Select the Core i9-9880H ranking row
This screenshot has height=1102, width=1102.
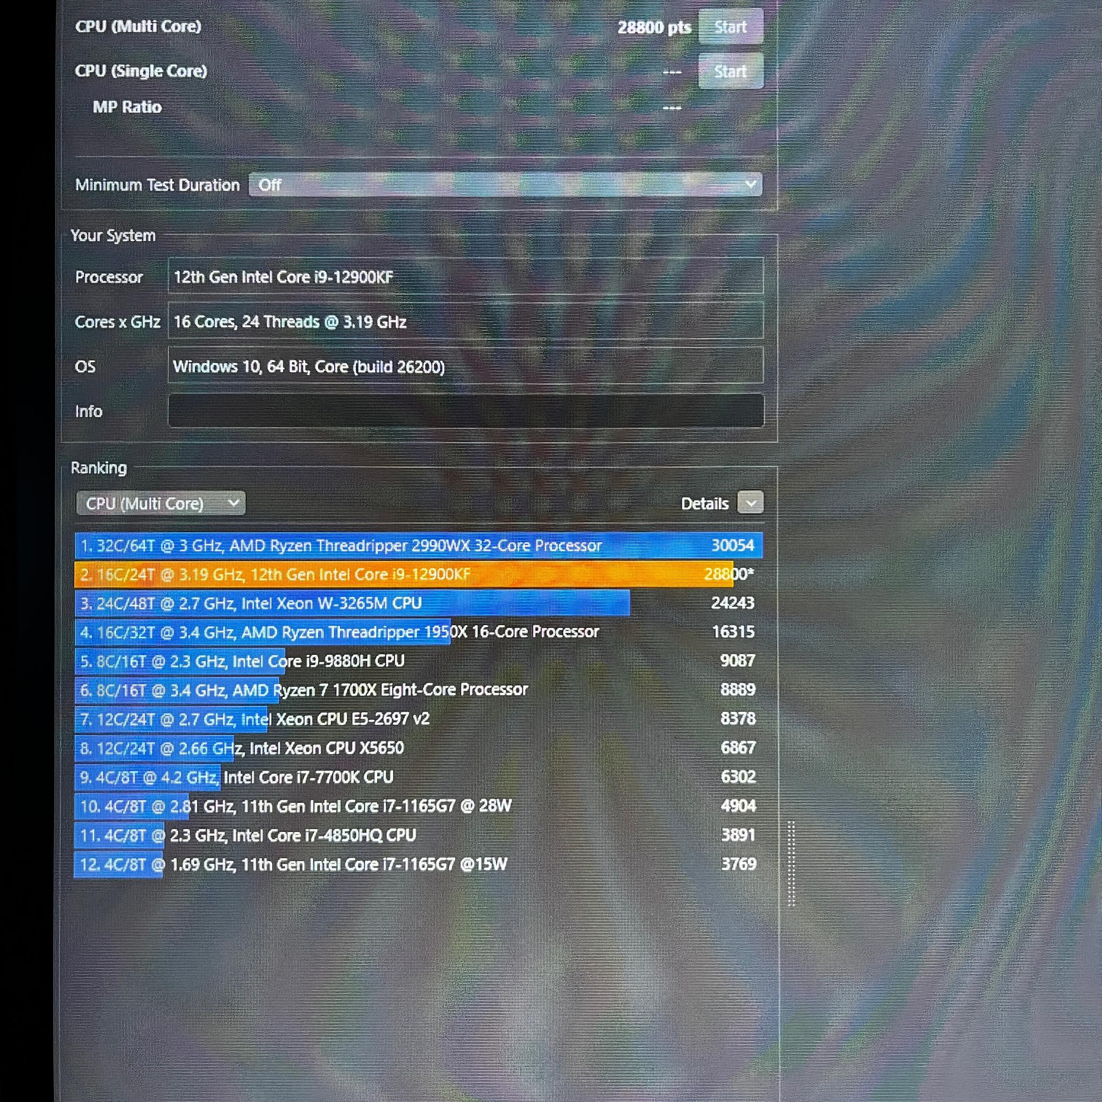[x=419, y=661]
